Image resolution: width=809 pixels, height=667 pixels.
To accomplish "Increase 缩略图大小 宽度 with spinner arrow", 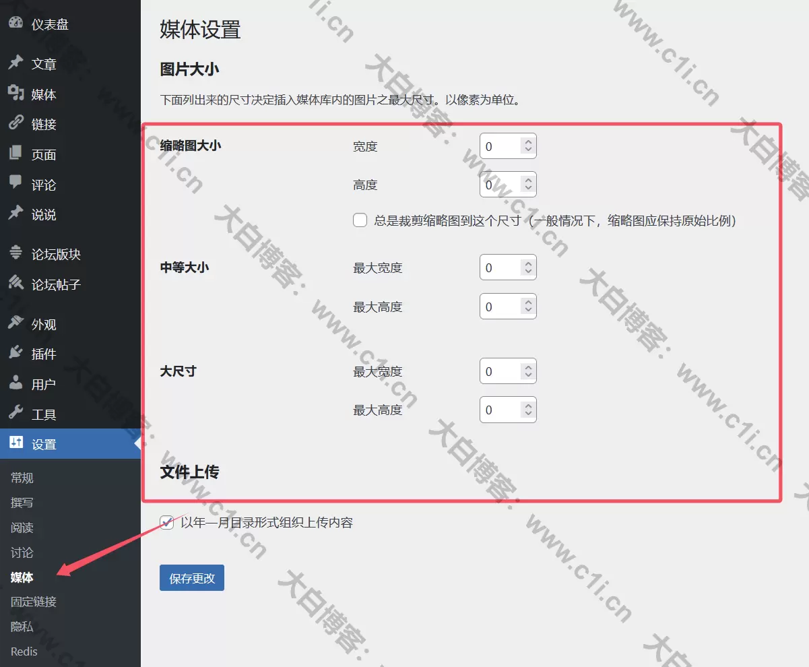I will click(x=528, y=141).
